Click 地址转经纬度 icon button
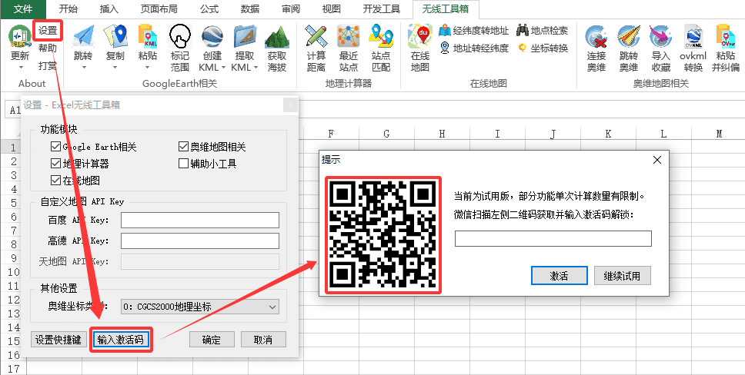This screenshot has height=375, width=745. [473, 48]
